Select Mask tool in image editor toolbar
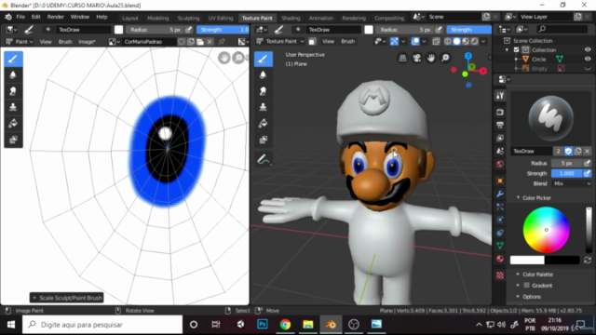 (13, 140)
